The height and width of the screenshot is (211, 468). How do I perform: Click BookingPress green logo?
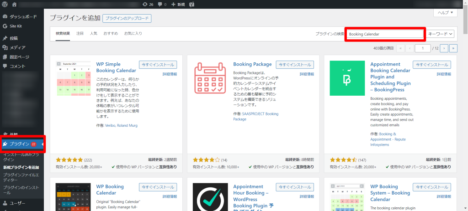(x=347, y=78)
